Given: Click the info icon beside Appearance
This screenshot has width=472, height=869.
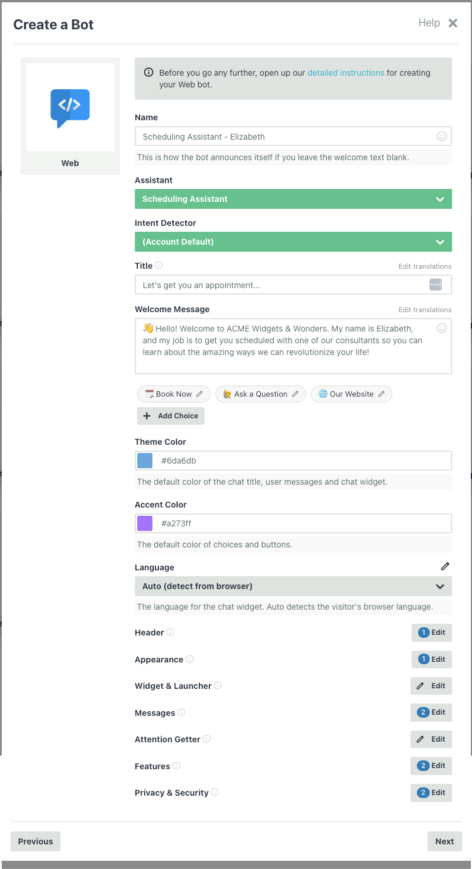Looking at the screenshot, I should 189,659.
